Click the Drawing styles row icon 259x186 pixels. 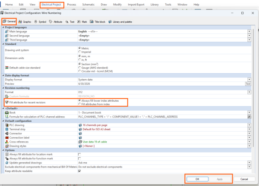point(7,146)
